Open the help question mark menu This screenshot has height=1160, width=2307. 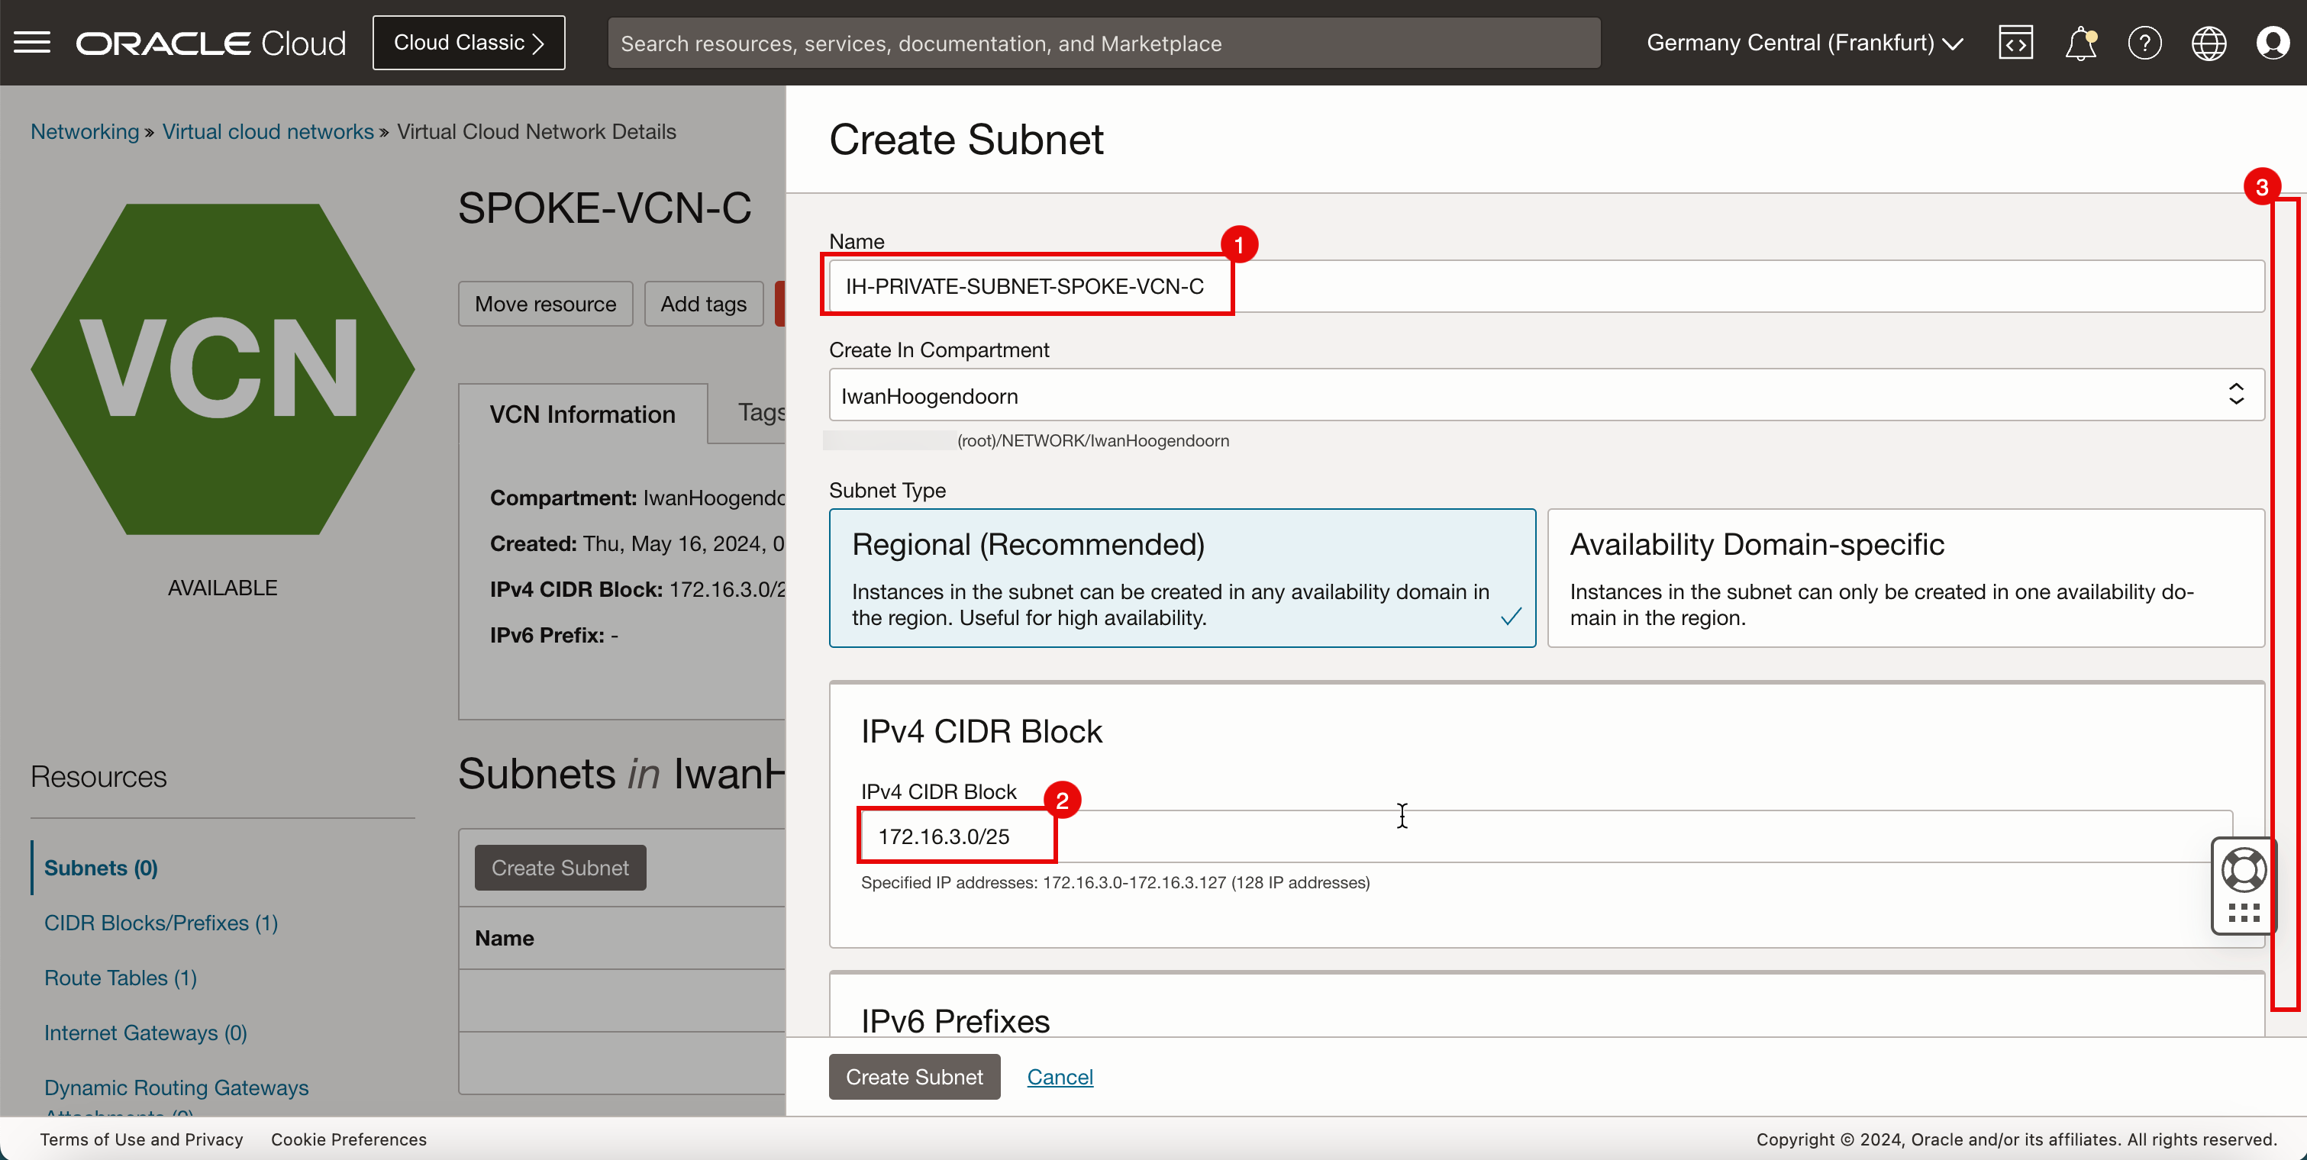(2144, 42)
